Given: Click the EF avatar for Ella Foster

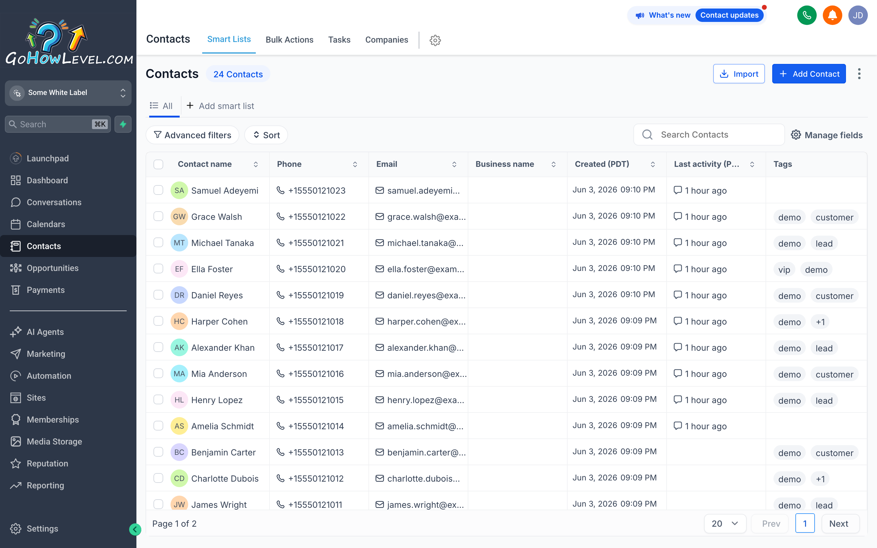Looking at the screenshot, I should 179,269.
